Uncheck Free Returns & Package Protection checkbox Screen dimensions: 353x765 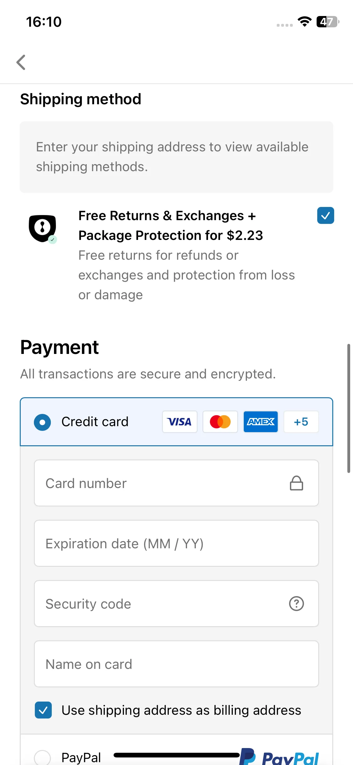pos(325,215)
